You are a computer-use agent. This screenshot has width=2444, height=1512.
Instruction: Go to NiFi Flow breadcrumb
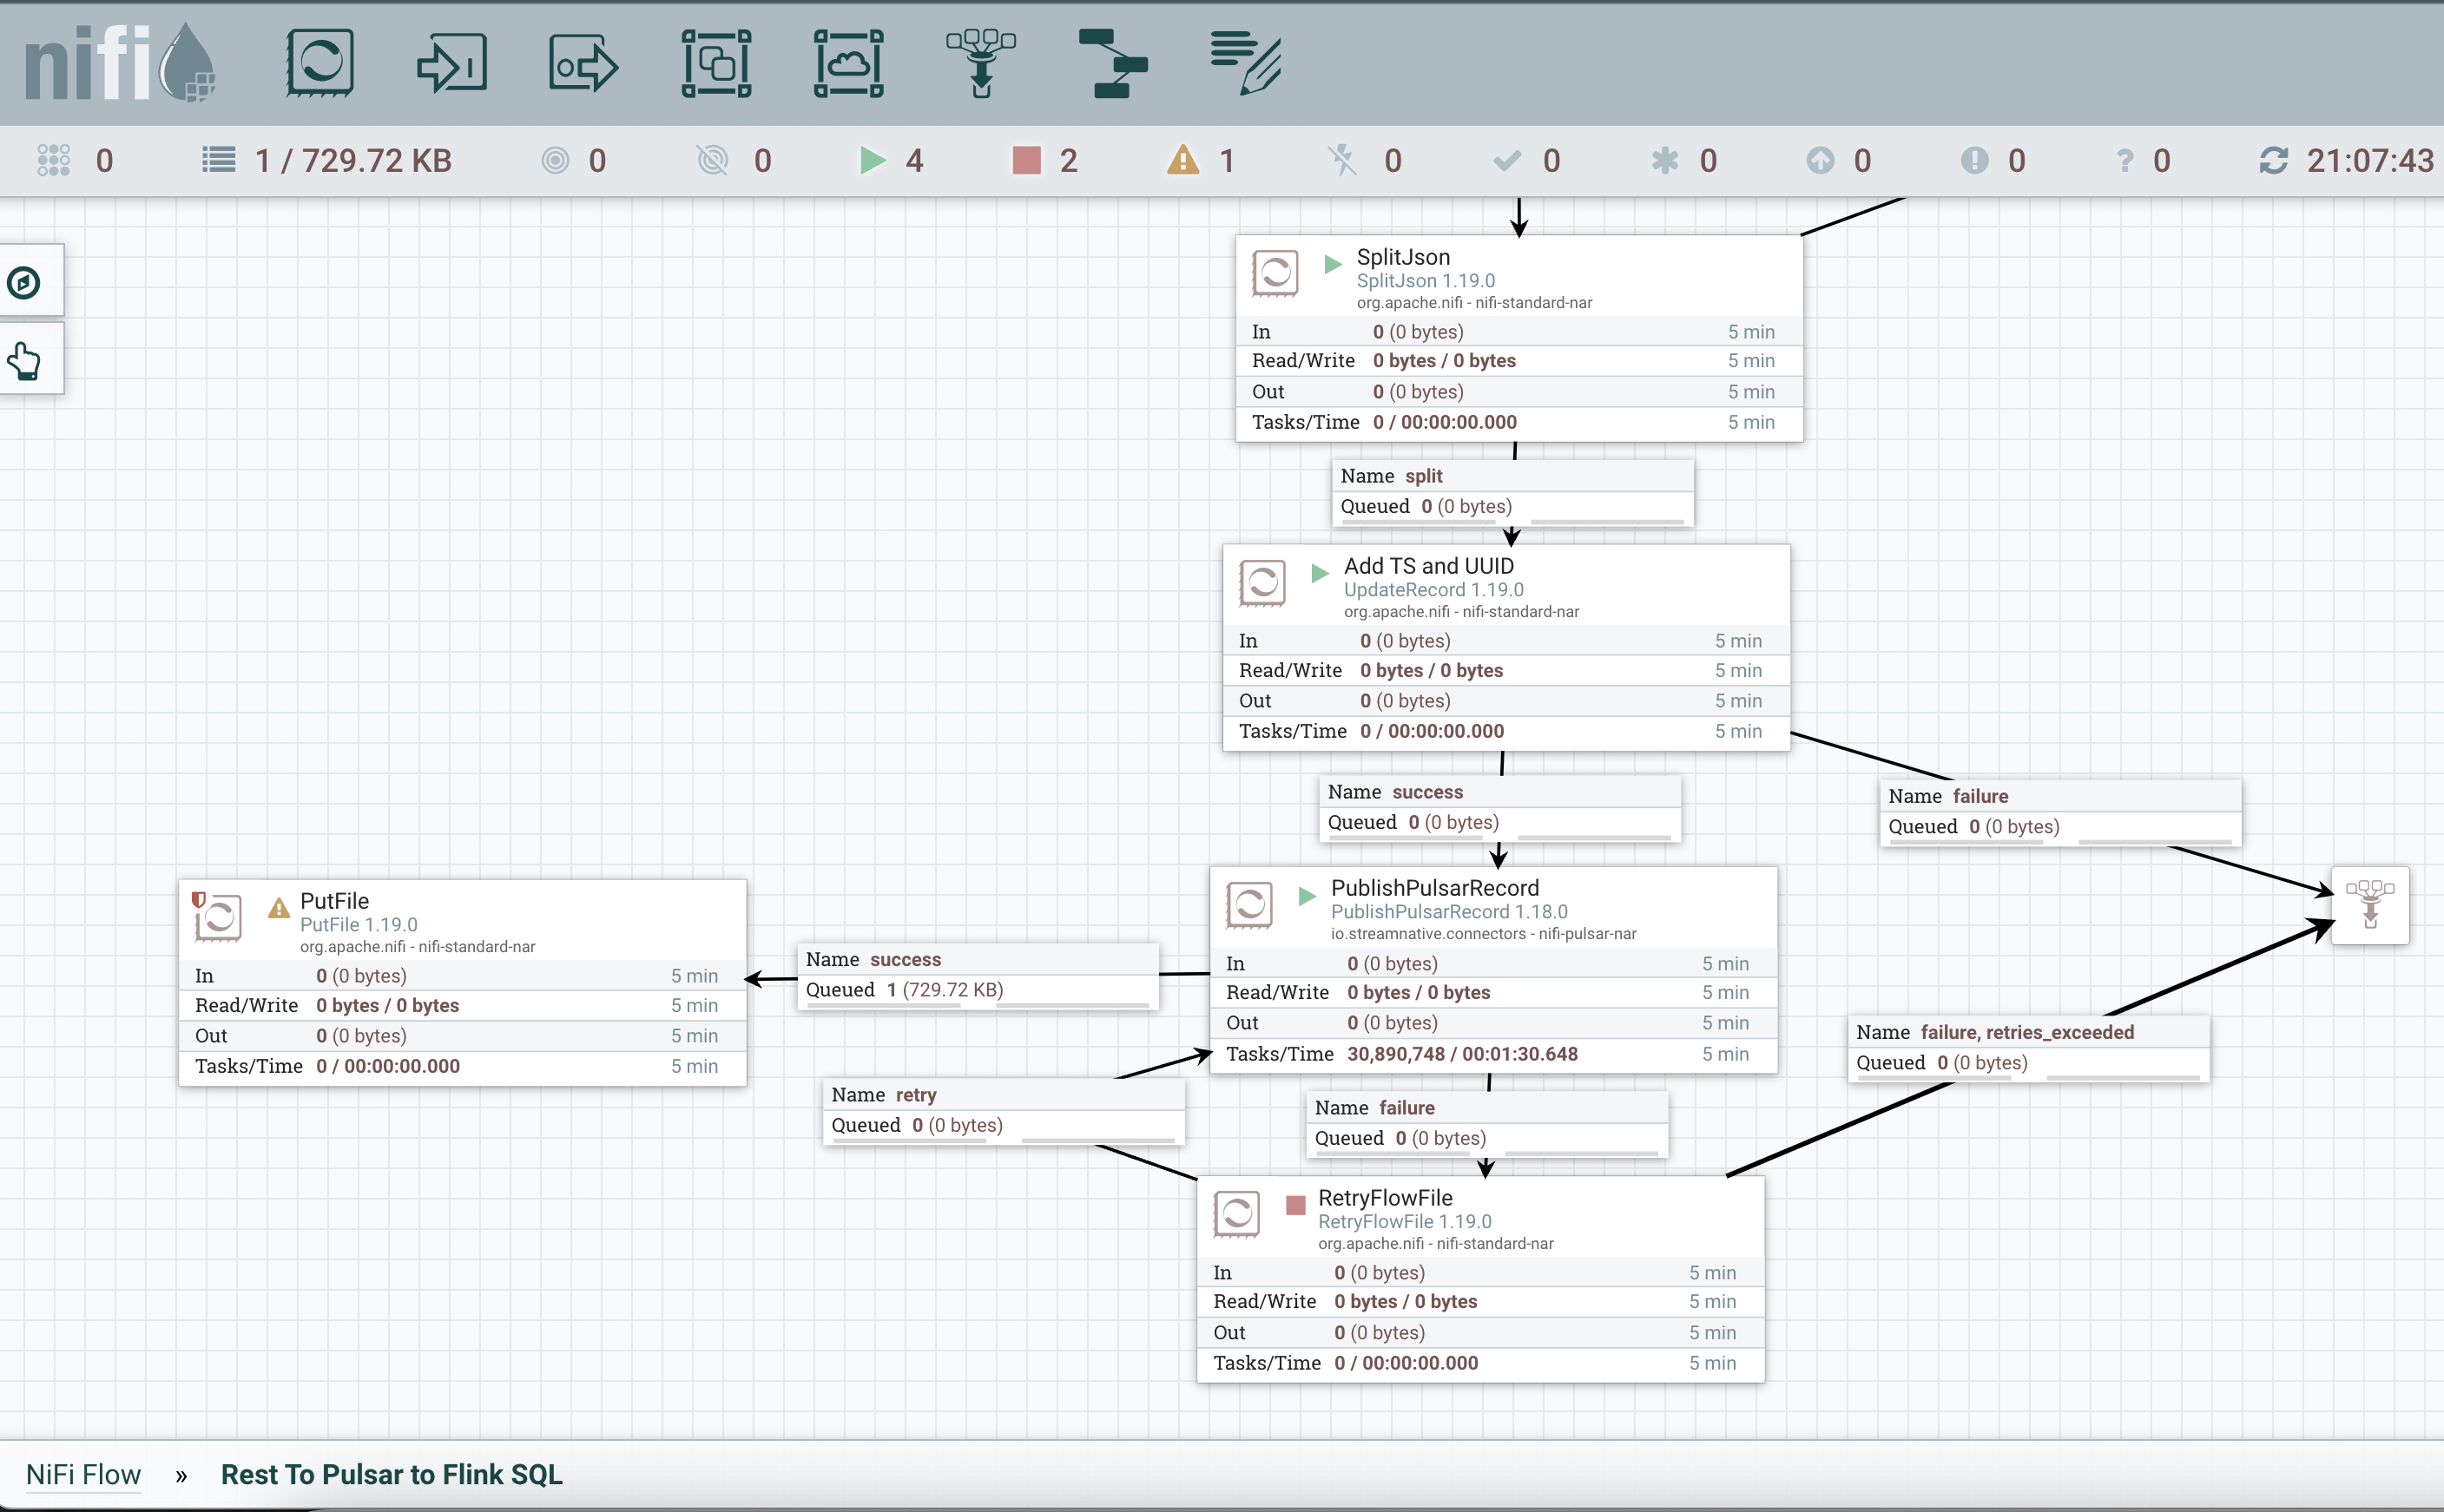83,1474
